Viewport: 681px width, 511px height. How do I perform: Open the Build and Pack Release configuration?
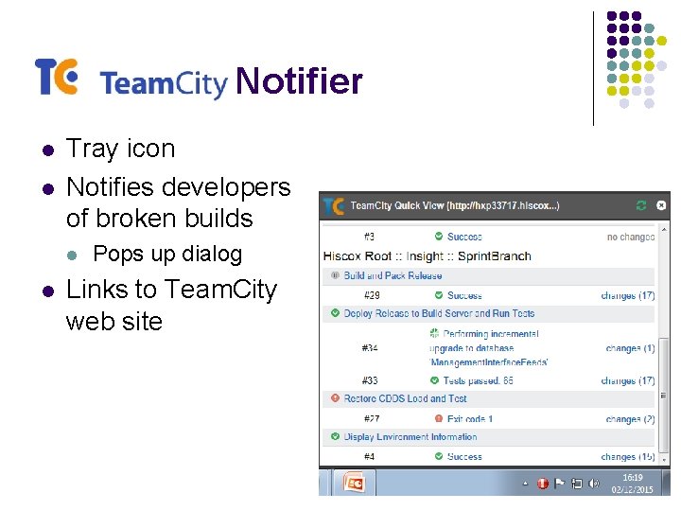point(393,275)
